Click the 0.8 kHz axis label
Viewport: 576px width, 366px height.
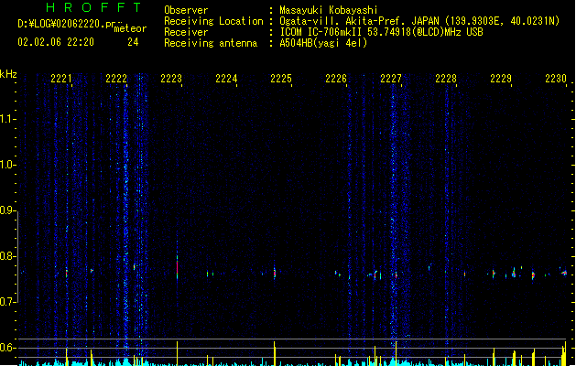[7, 256]
